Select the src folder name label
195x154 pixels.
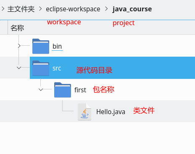(x=57, y=68)
